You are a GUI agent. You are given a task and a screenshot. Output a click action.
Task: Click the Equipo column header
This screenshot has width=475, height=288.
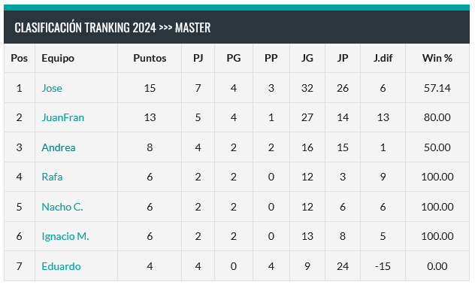(x=58, y=58)
